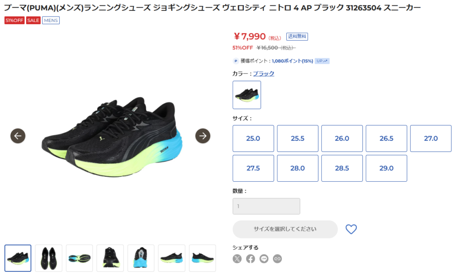This screenshot has height=274, width=459.
Task: Add the shoe to favorites with the heart
Action: click(x=351, y=229)
